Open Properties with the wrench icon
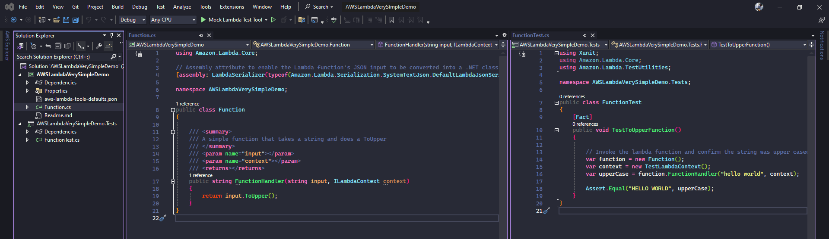 [x=98, y=46]
